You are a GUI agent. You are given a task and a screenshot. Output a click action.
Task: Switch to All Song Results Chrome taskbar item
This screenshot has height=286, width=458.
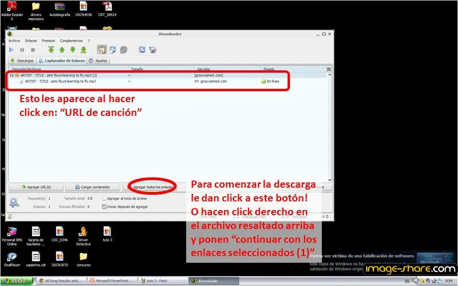pyautogui.click(x=62, y=281)
